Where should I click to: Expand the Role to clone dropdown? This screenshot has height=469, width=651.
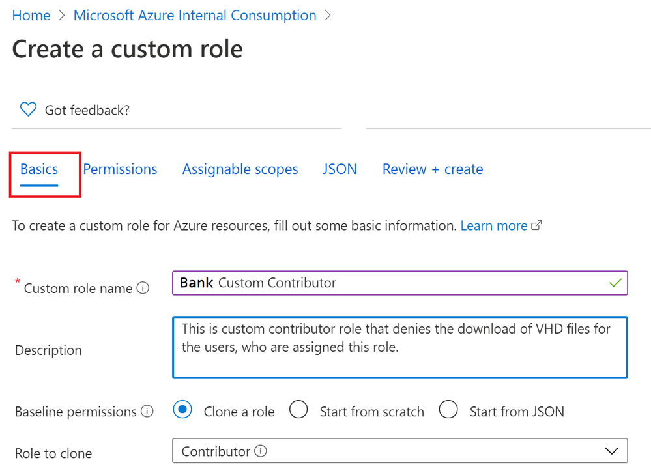click(x=400, y=451)
